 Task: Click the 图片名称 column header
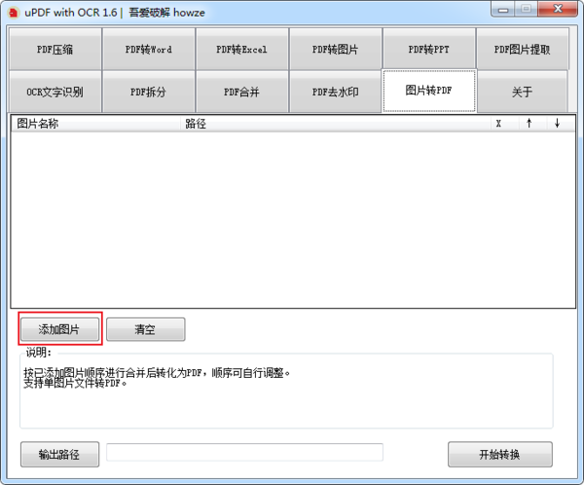coord(96,124)
